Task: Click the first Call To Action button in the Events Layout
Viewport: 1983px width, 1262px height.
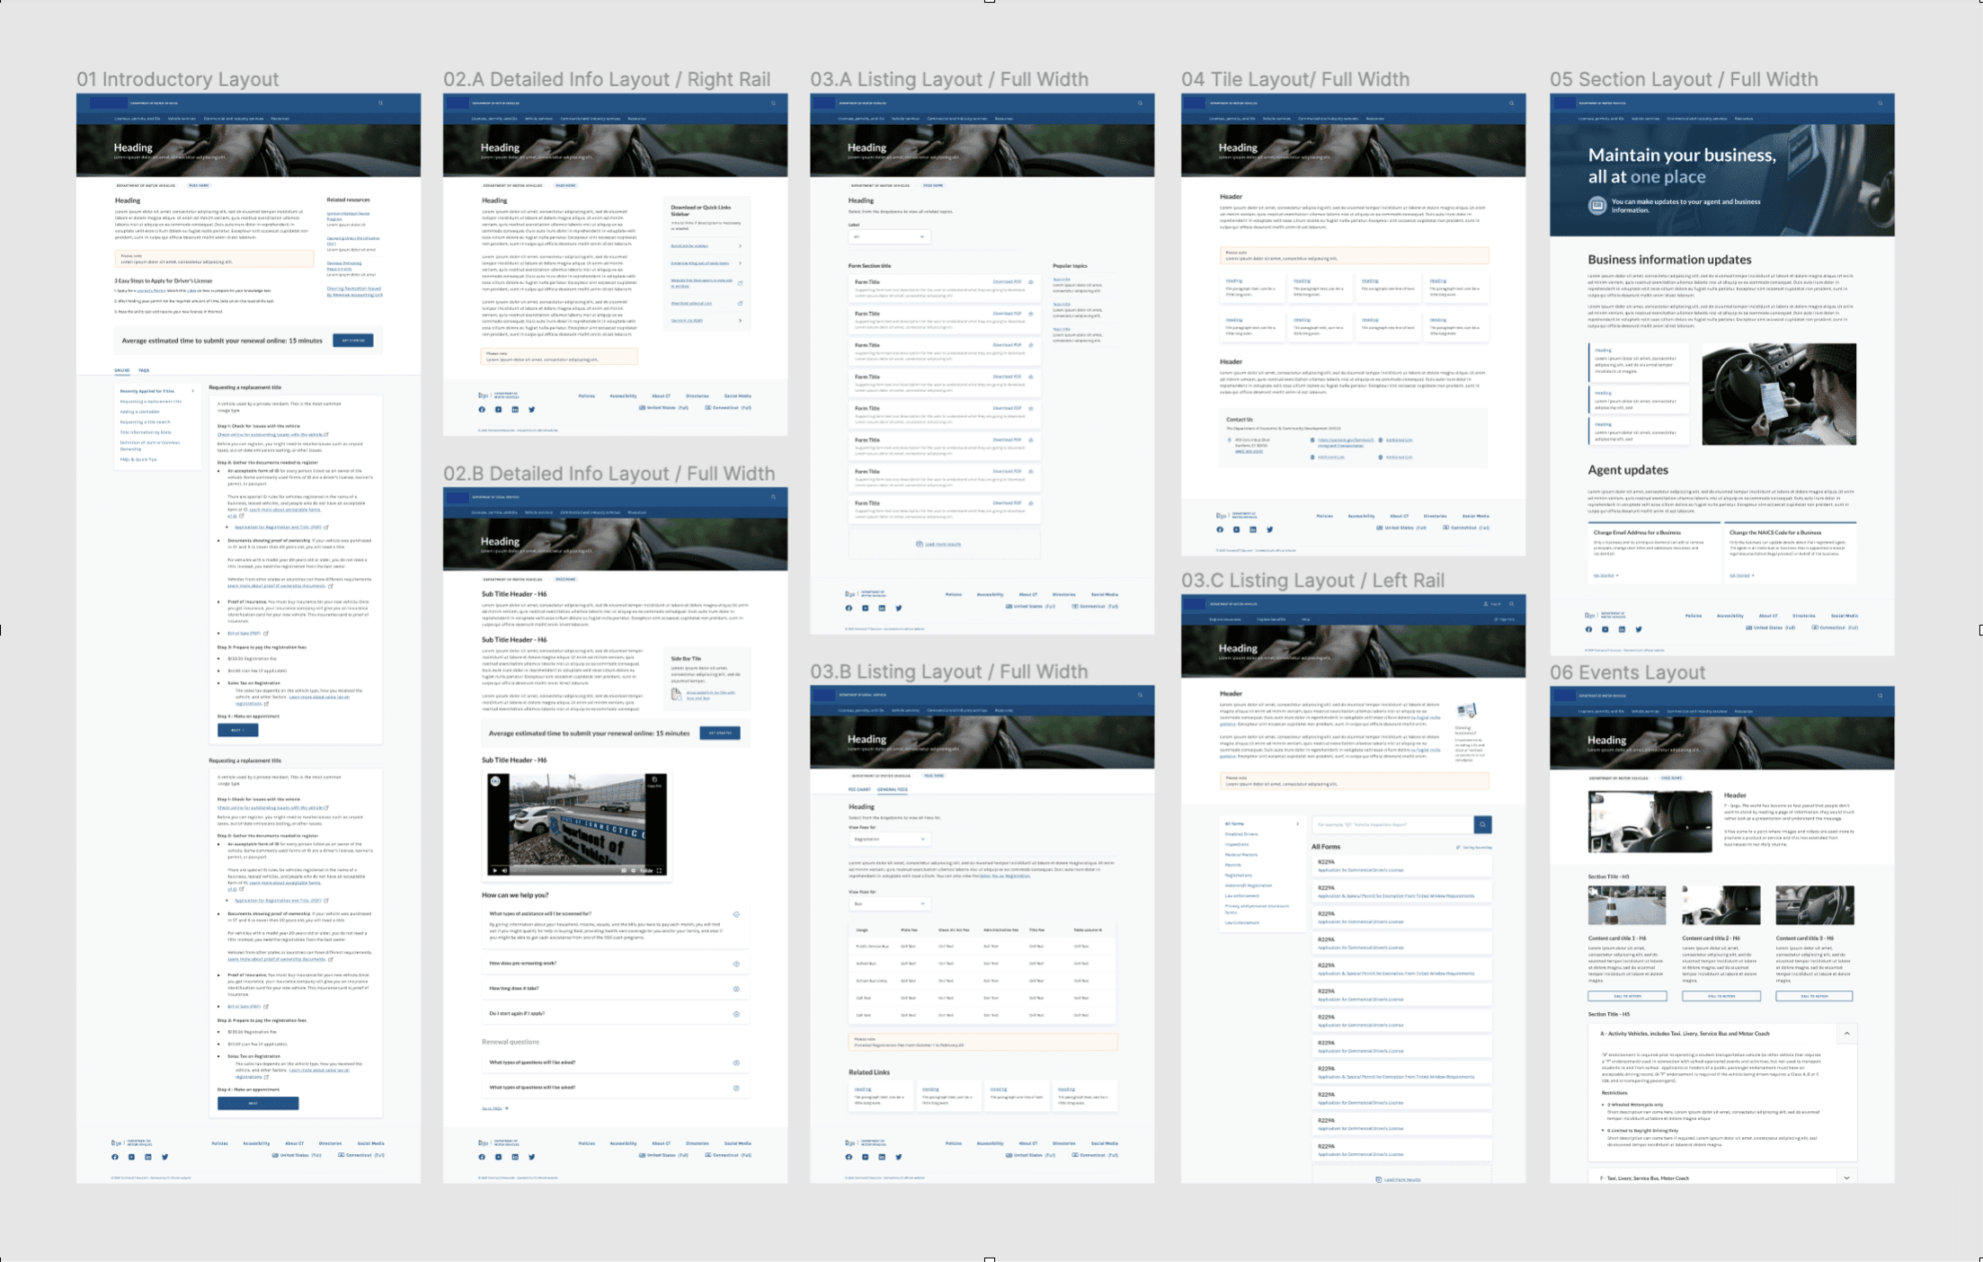Action: 1626,996
